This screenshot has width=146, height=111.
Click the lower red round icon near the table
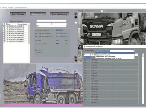click(x=76, y=57)
